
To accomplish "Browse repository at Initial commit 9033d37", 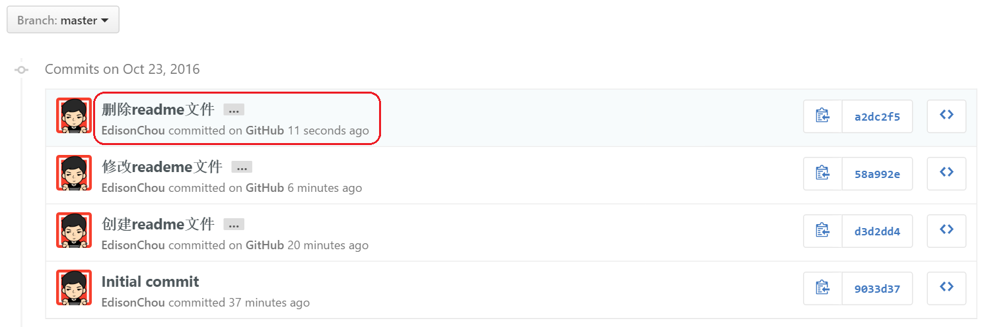I will (x=946, y=288).
